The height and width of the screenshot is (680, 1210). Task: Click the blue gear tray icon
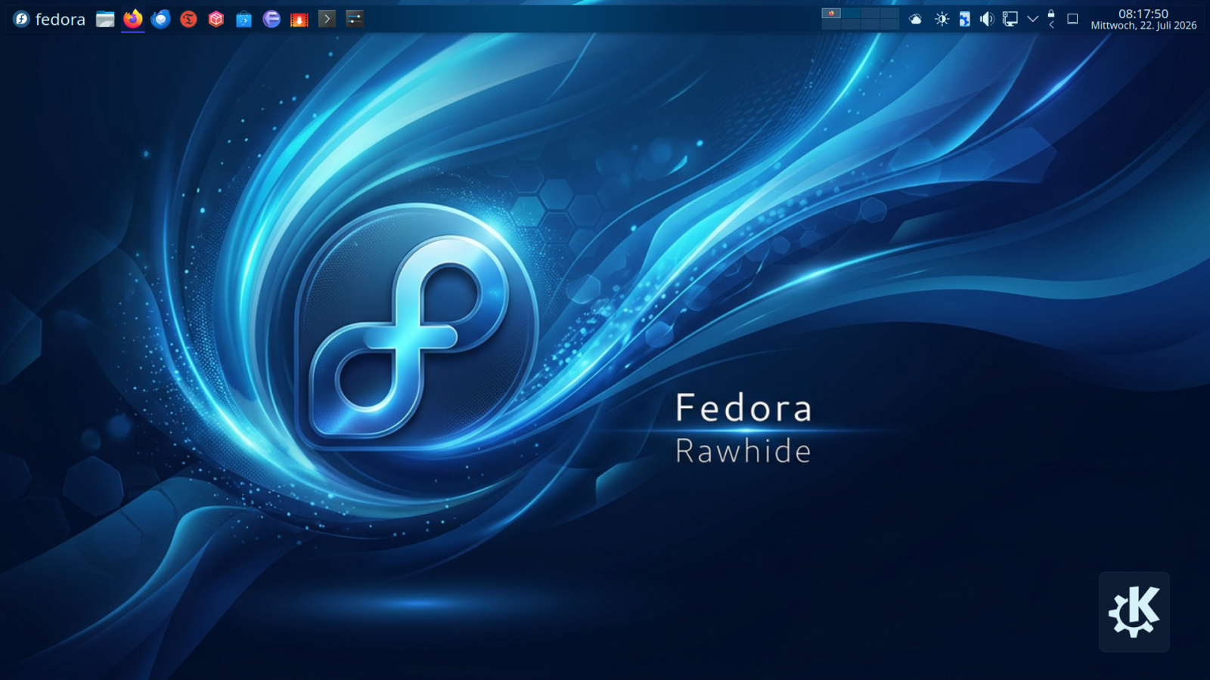click(964, 19)
